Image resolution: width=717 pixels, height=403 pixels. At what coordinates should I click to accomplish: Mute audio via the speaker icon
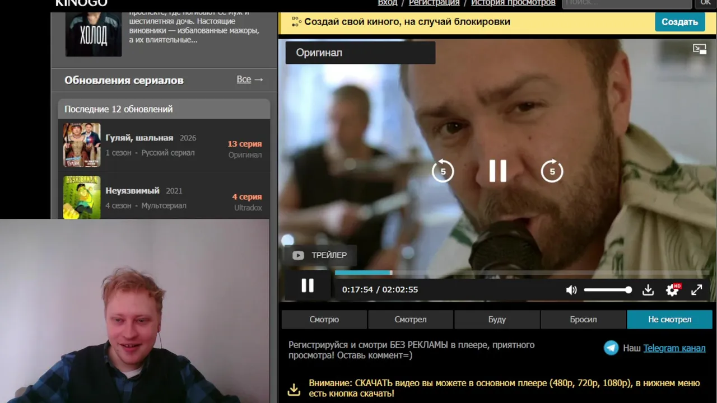(571, 290)
